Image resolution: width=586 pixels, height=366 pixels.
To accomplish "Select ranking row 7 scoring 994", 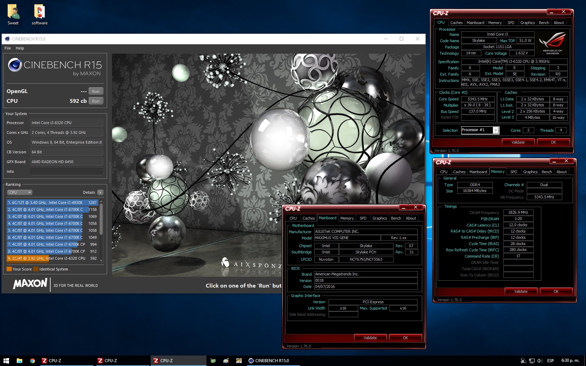I will [x=52, y=244].
